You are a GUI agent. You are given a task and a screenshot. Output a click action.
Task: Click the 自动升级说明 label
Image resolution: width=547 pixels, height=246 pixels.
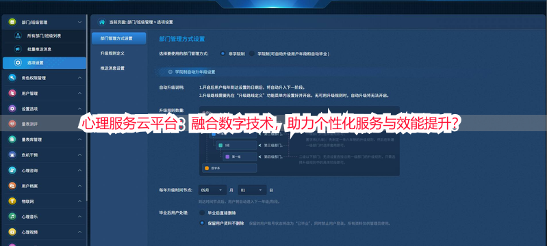coord(171,87)
